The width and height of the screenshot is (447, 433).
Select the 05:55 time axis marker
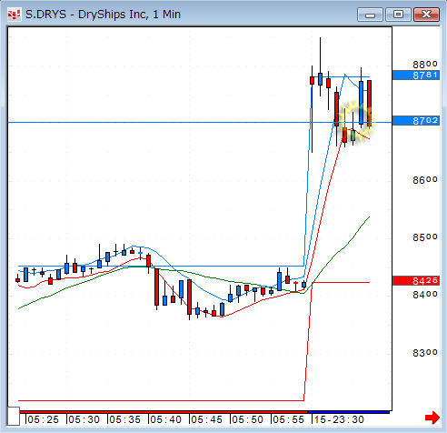(288, 419)
